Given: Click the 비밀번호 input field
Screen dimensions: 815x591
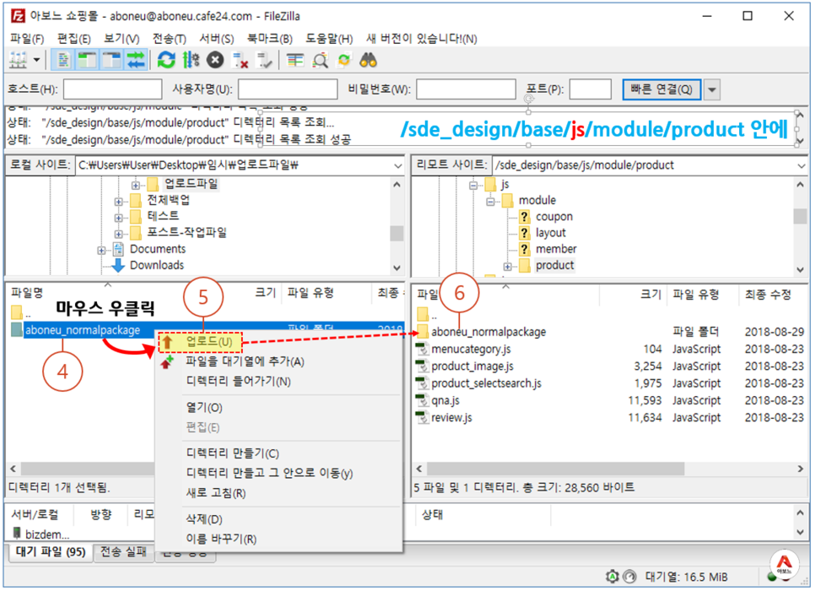Looking at the screenshot, I should point(466,89).
